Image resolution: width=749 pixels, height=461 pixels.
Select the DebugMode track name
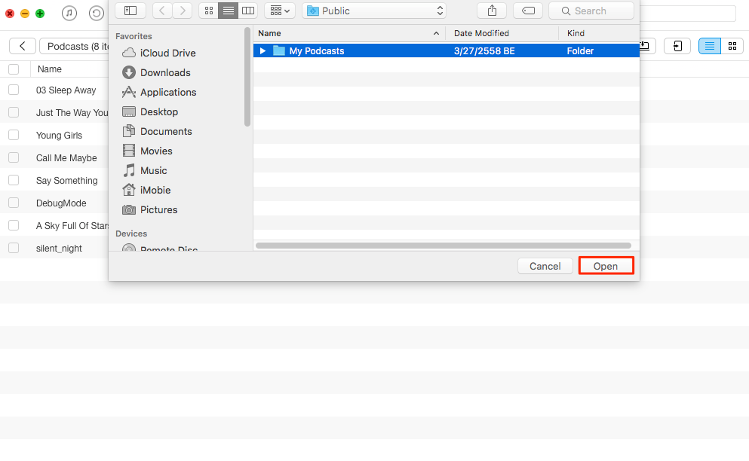pyautogui.click(x=61, y=203)
